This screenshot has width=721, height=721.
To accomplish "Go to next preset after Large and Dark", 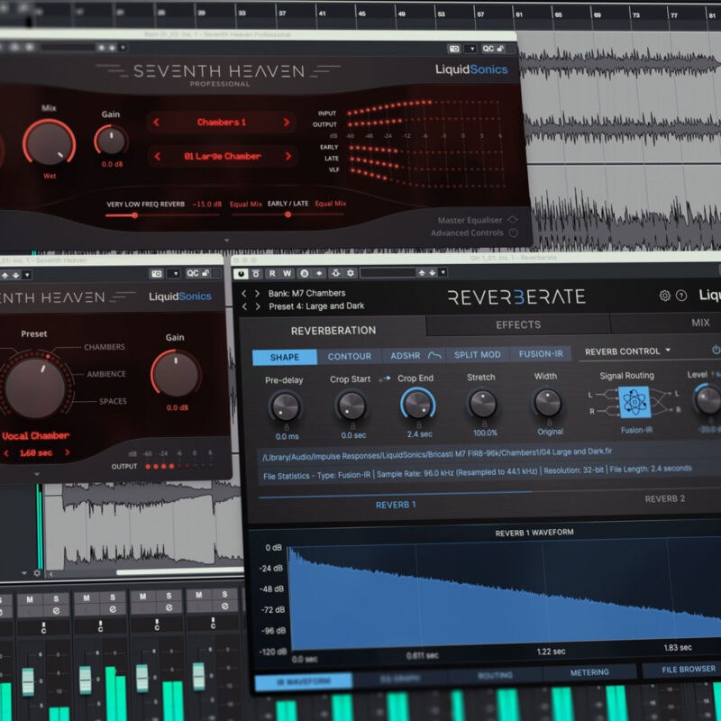I will click(258, 306).
